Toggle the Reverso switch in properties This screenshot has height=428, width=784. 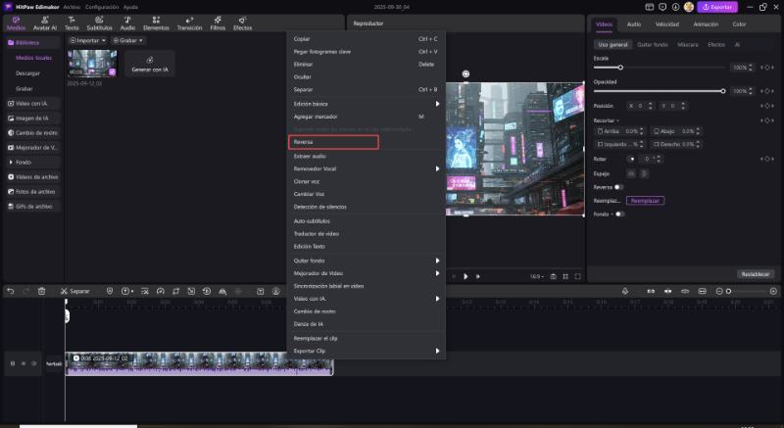[618, 186]
